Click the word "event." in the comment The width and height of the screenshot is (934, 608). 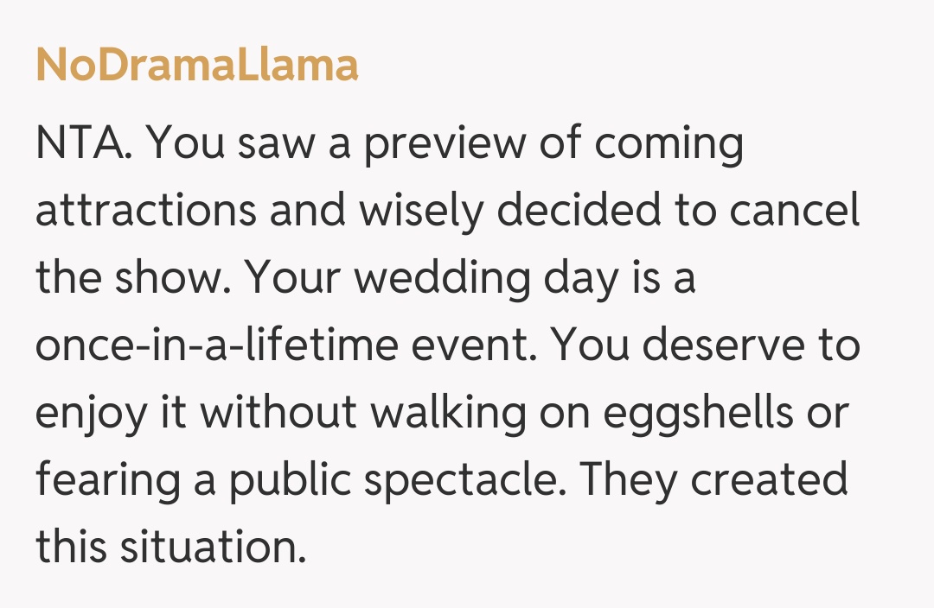465,346
